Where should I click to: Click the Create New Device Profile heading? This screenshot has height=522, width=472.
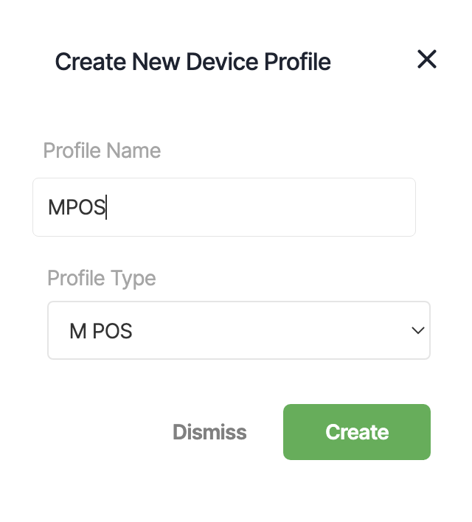(x=193, y=62)
